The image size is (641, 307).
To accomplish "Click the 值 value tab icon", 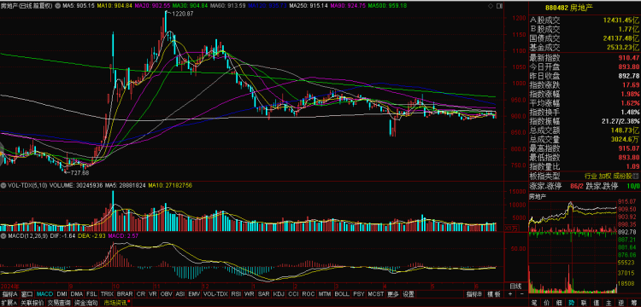I will [x=597, y=303].
